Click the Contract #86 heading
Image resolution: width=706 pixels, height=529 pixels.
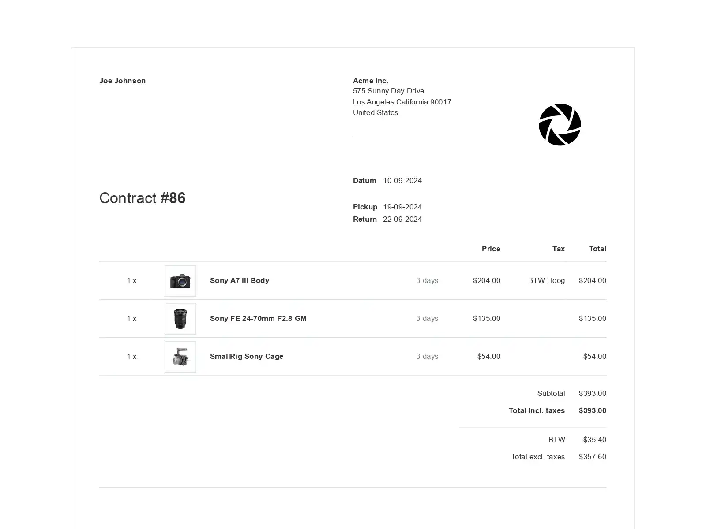pos(142,198)
